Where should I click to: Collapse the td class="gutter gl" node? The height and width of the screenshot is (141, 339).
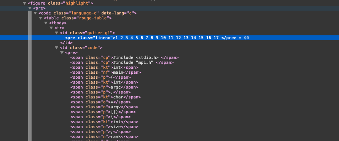(56, 33)
